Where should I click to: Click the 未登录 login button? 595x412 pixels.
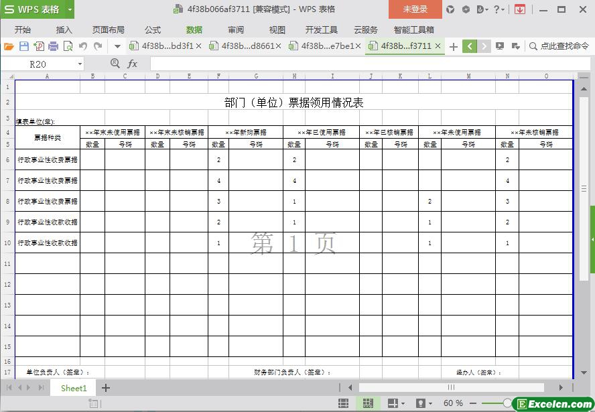pos(415,9)
